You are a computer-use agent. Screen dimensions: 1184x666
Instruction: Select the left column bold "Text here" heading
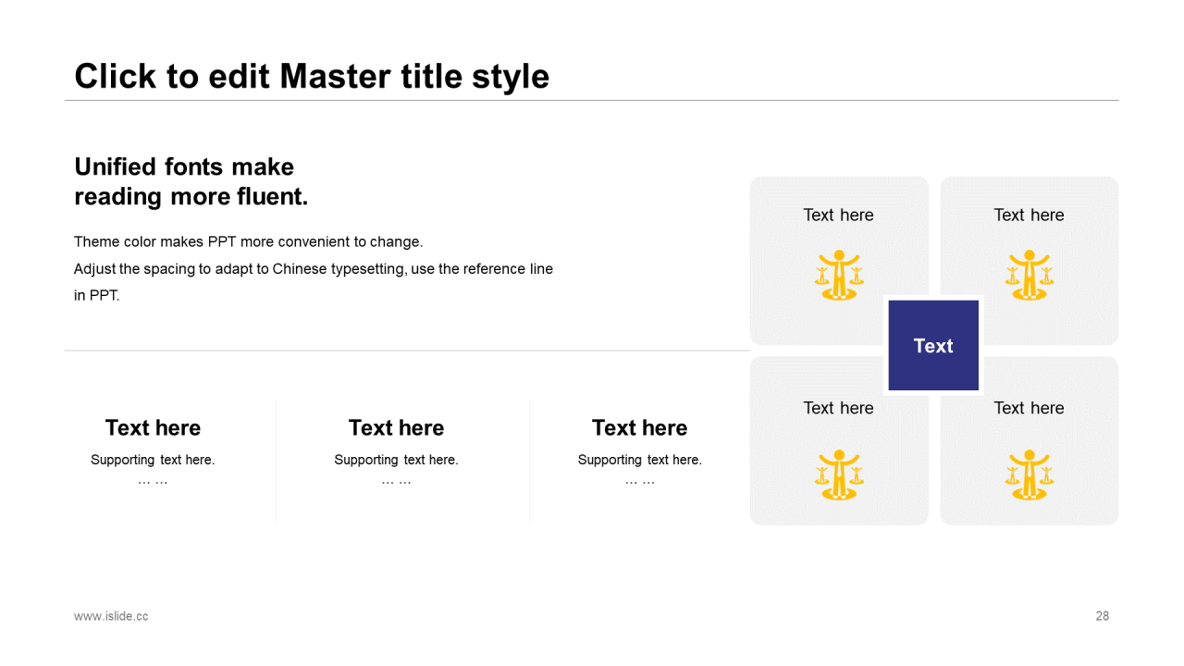(153, 427)
